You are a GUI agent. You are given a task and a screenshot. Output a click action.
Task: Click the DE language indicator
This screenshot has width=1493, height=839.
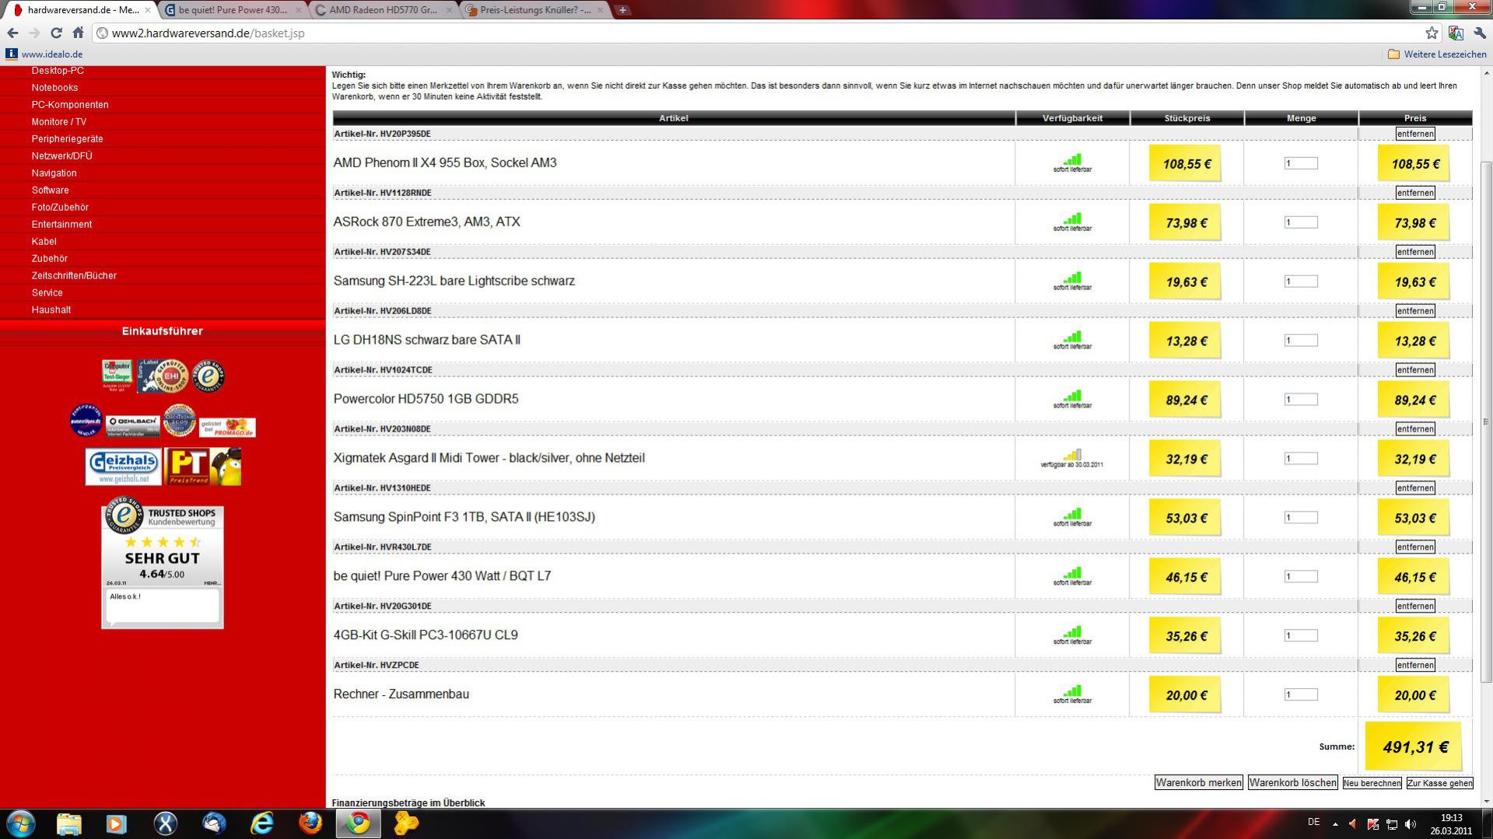pyautogui.click(x=1313, y=822)
